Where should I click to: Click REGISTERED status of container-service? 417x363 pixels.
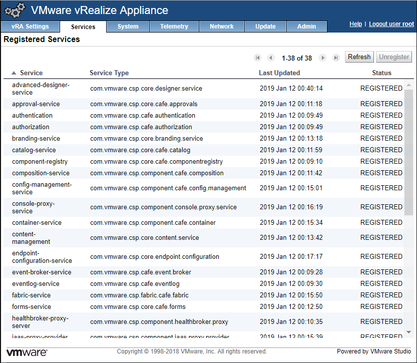tap(381, 222)
